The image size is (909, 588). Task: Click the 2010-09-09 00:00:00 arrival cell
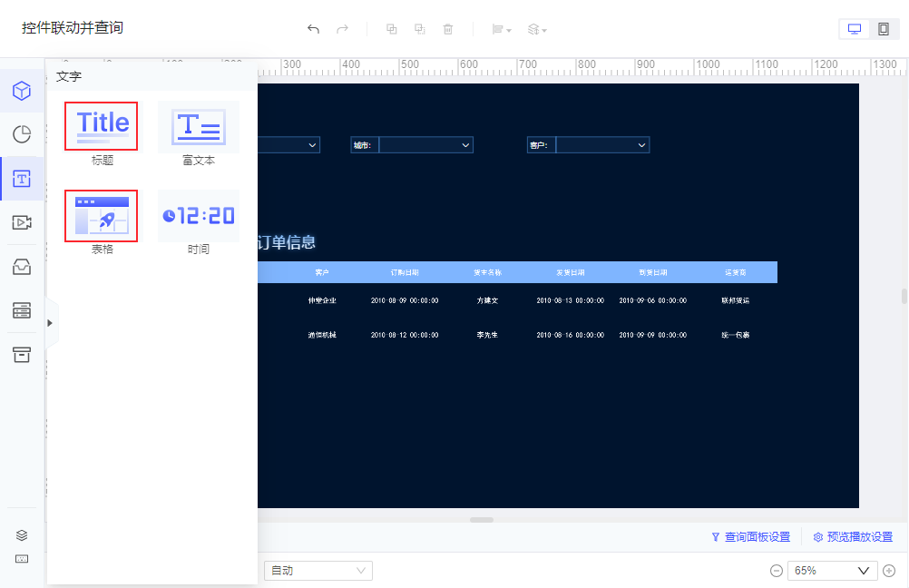653,335
